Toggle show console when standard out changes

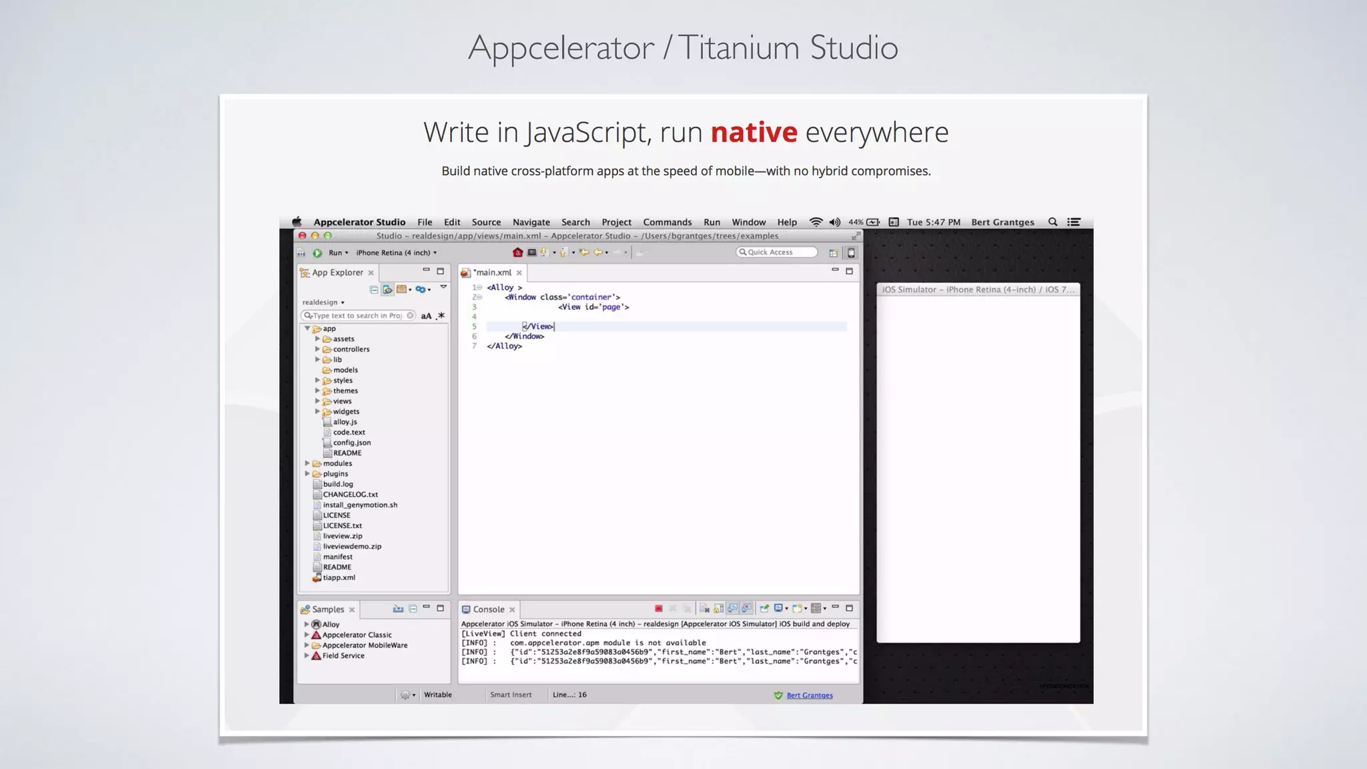tap(732, 608)
